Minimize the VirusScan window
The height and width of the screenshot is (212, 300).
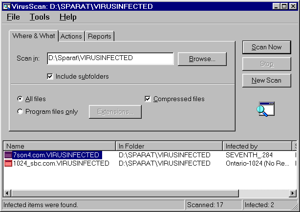(x=276, y=6)
